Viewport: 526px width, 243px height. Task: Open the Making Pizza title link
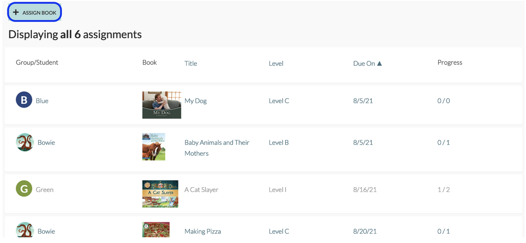pos(203,232)
